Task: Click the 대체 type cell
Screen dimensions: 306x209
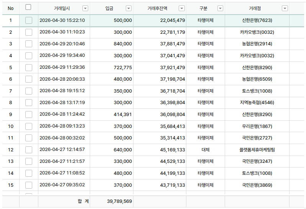Action: [x=206, y=150]
